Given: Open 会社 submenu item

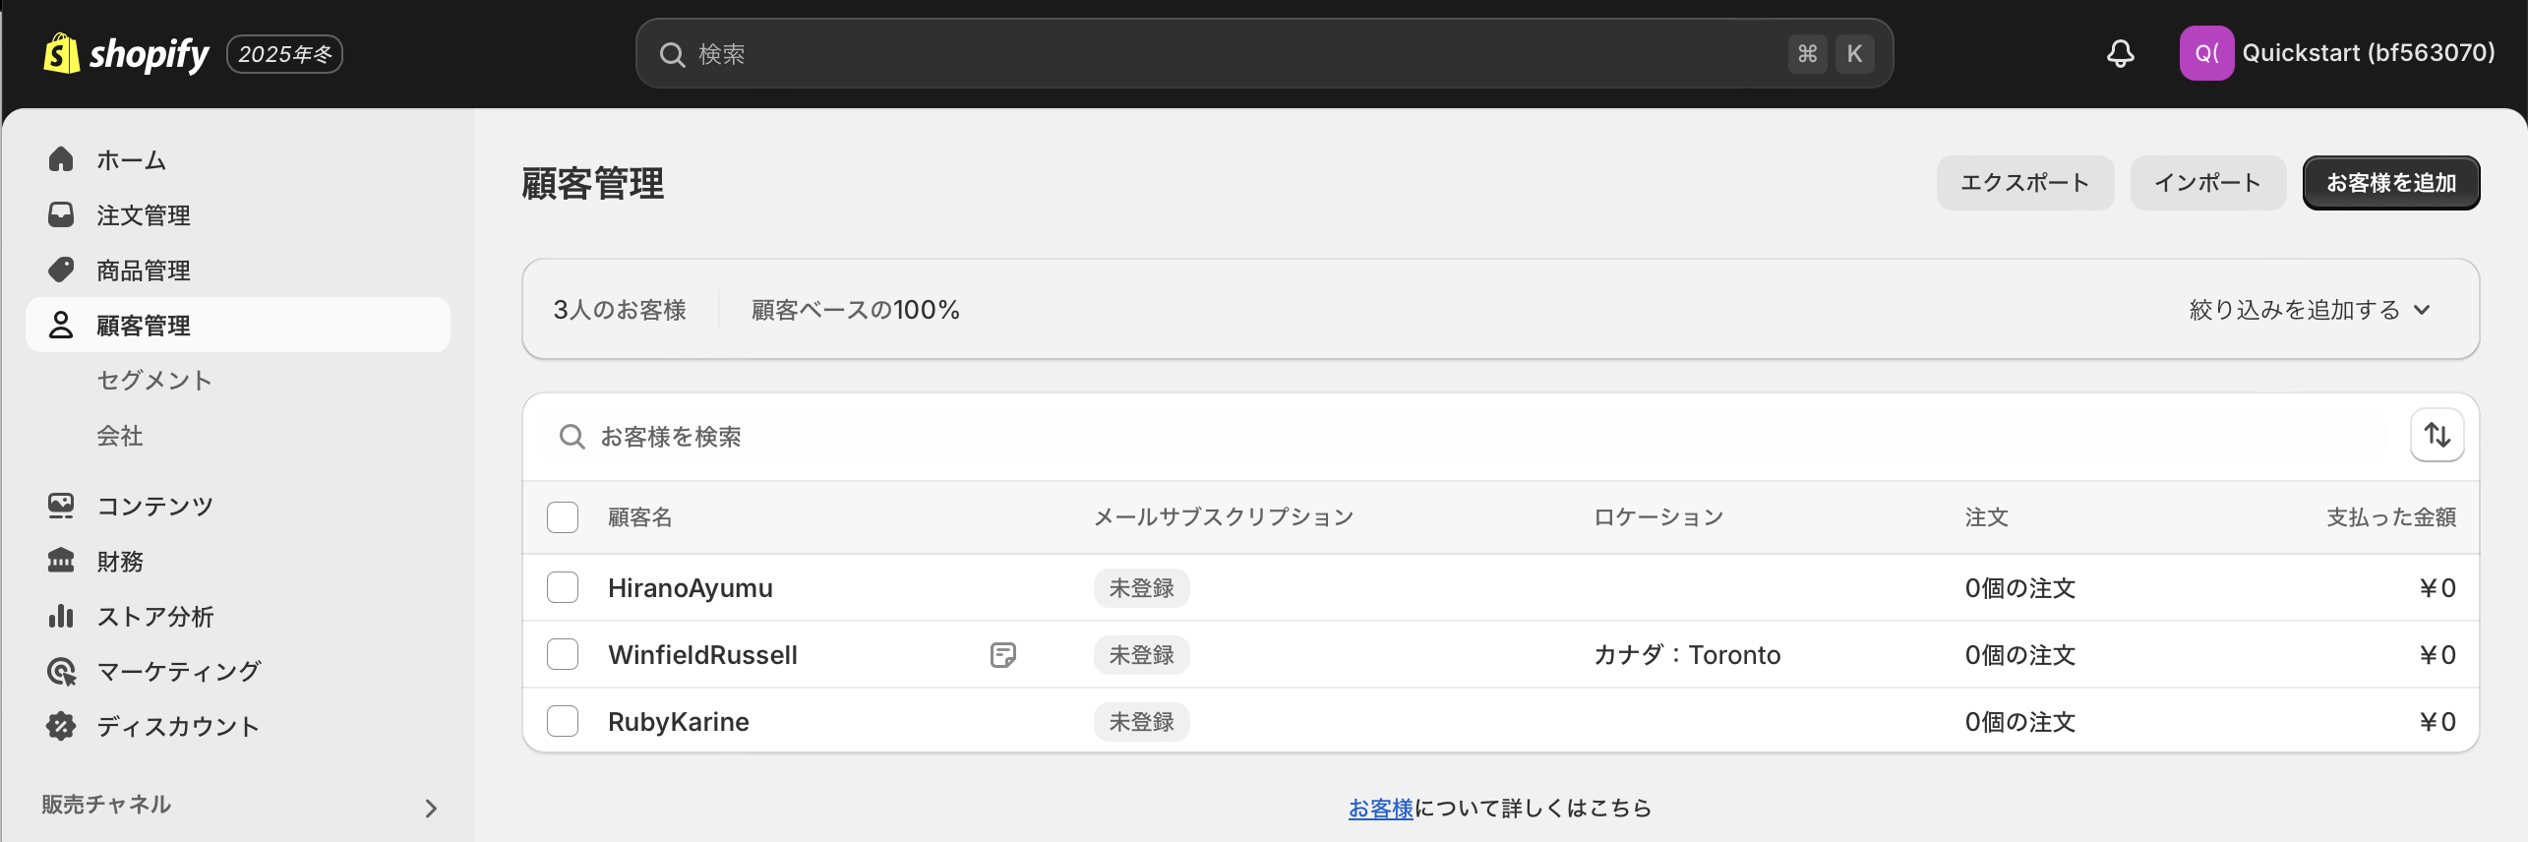Looking at the screenshot, I should click(x=120, y=435).
